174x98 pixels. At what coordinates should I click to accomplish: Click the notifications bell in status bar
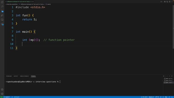coord(172,97)
